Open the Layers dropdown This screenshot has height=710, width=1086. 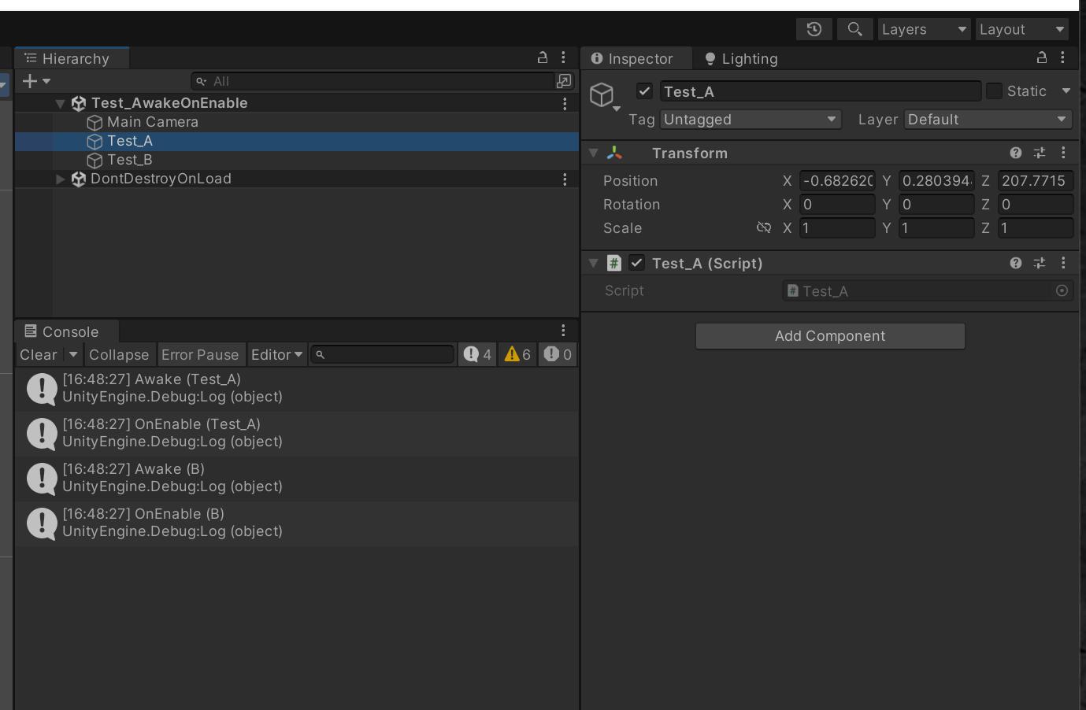point(925,29)
